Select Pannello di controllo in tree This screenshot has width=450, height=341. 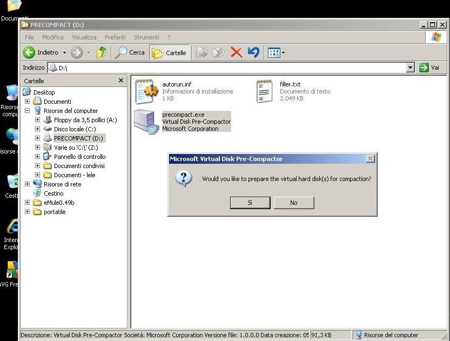coord(79,157)
